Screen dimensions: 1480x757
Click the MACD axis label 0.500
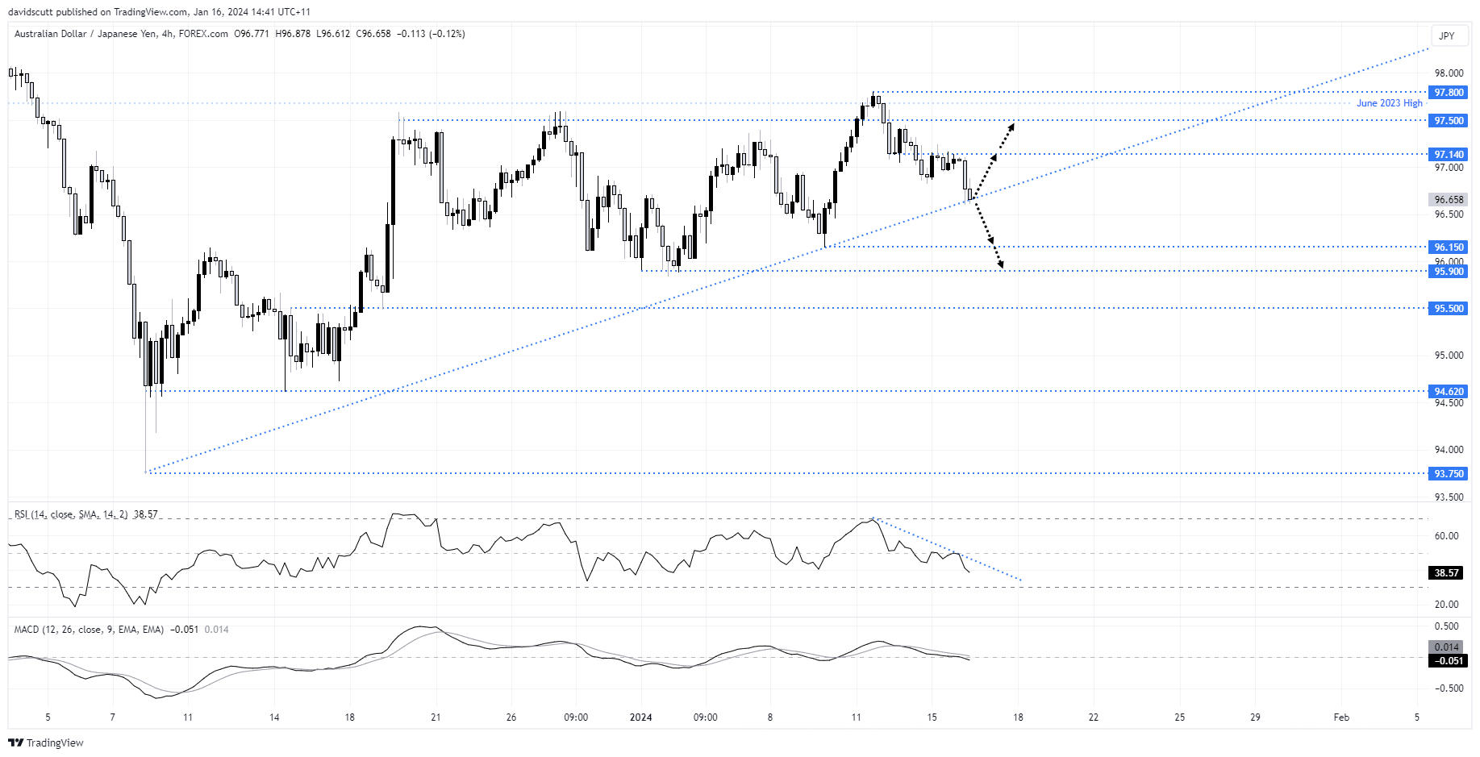(1447, 626)
